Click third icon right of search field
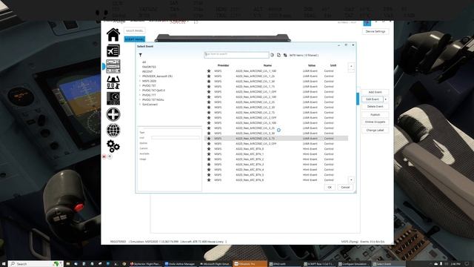The height and width of the screenshot is (267, 474). pyautogui.click(x=285, y=55)
